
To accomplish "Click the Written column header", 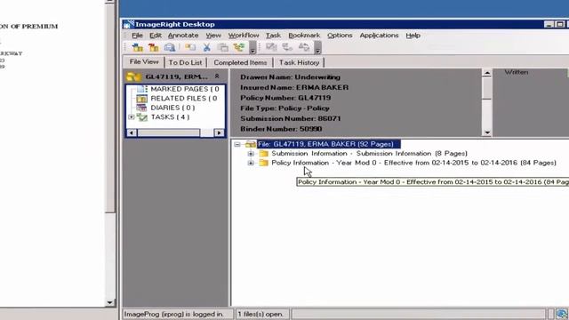I will tap(517, 72).
